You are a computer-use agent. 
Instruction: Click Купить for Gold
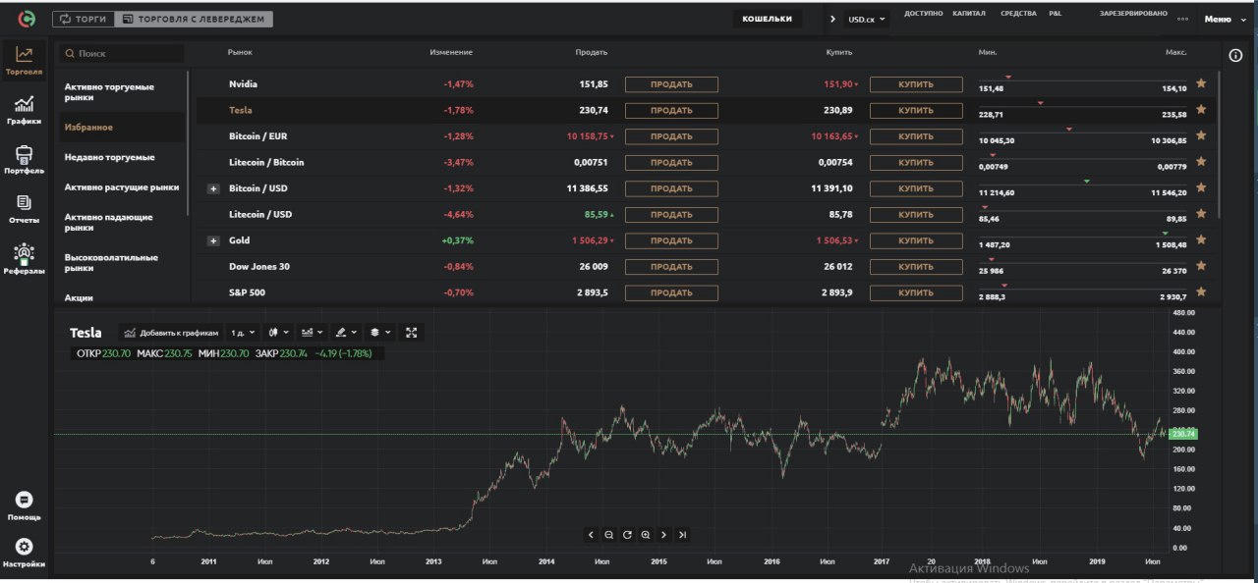pos(916,240)
